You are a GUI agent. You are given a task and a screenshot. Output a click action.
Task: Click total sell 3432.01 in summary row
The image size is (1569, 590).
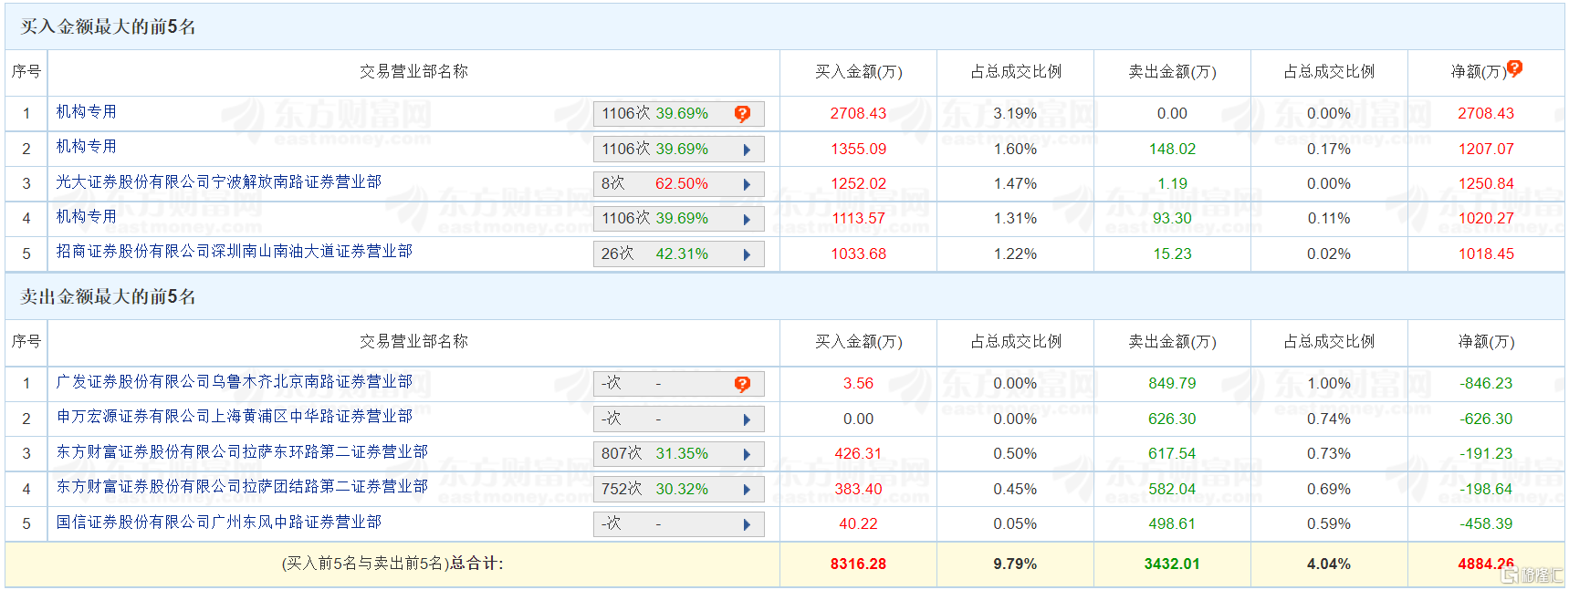tap(1172, 564)
